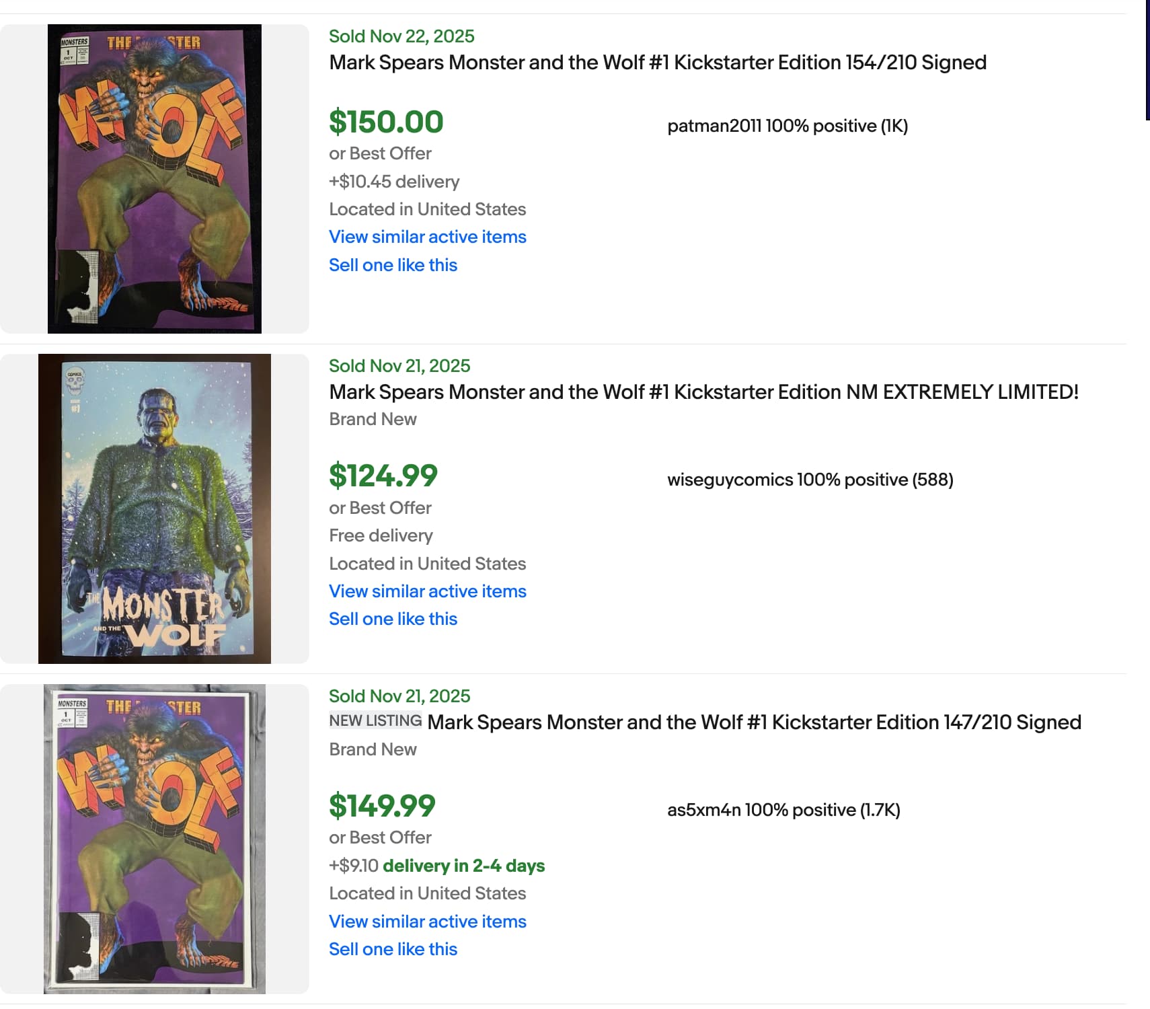The height and width of the screenshot is (1009, 1150).
Task: Select seller wiseguycomics feedback info
Action: click(x=810, y=480)
